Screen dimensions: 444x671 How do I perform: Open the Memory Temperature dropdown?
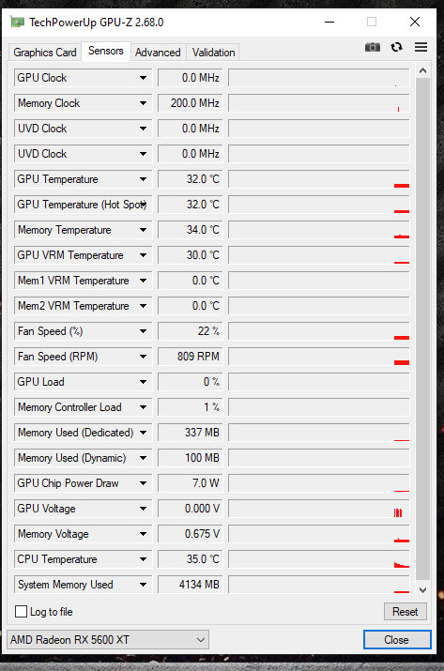tap(143, 230)
